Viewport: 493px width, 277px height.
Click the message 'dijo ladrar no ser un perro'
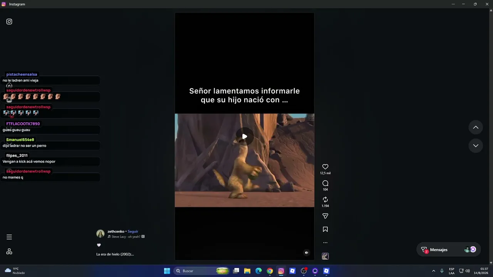click(x=24, y=146)
